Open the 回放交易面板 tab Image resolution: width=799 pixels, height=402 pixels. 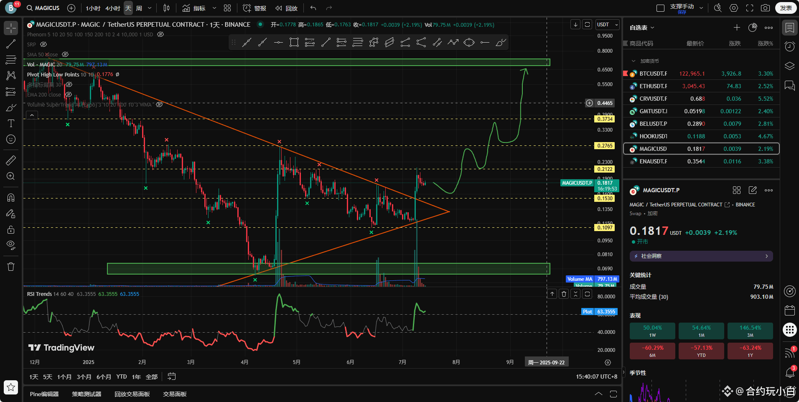tap(132, 394)
